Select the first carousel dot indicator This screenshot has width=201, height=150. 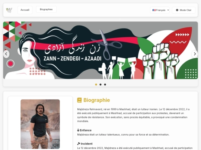pyautogui.click(x=96, y=84)
